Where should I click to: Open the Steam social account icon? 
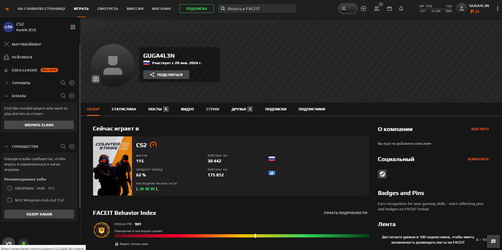point(382,174)
